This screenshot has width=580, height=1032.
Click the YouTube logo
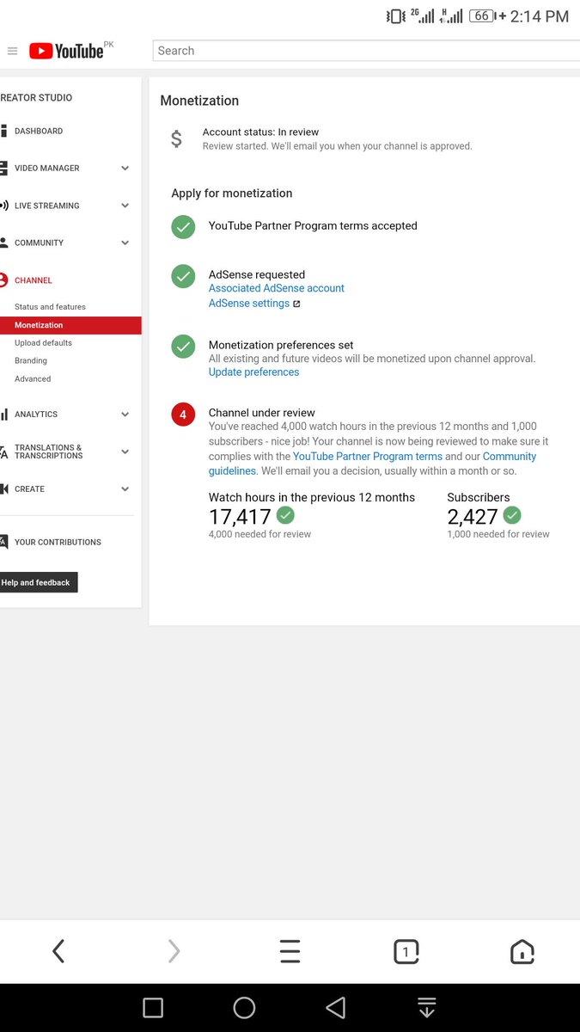click(x=66, y=51)
